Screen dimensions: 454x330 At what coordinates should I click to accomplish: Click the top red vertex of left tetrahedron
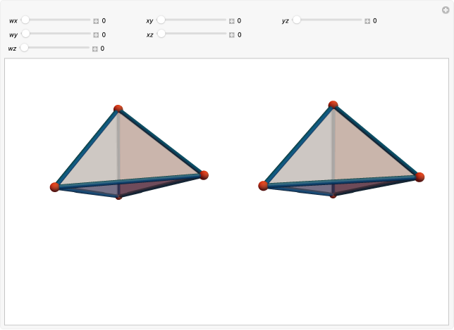pos(118,109)
